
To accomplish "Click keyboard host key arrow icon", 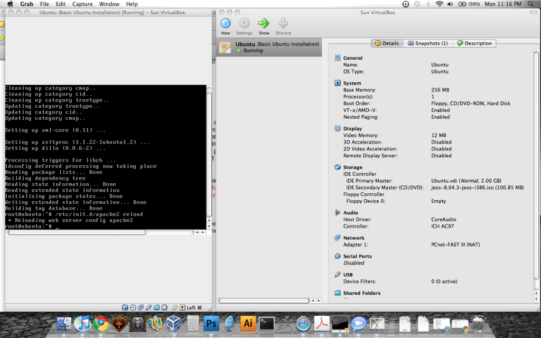I will 182,307.
